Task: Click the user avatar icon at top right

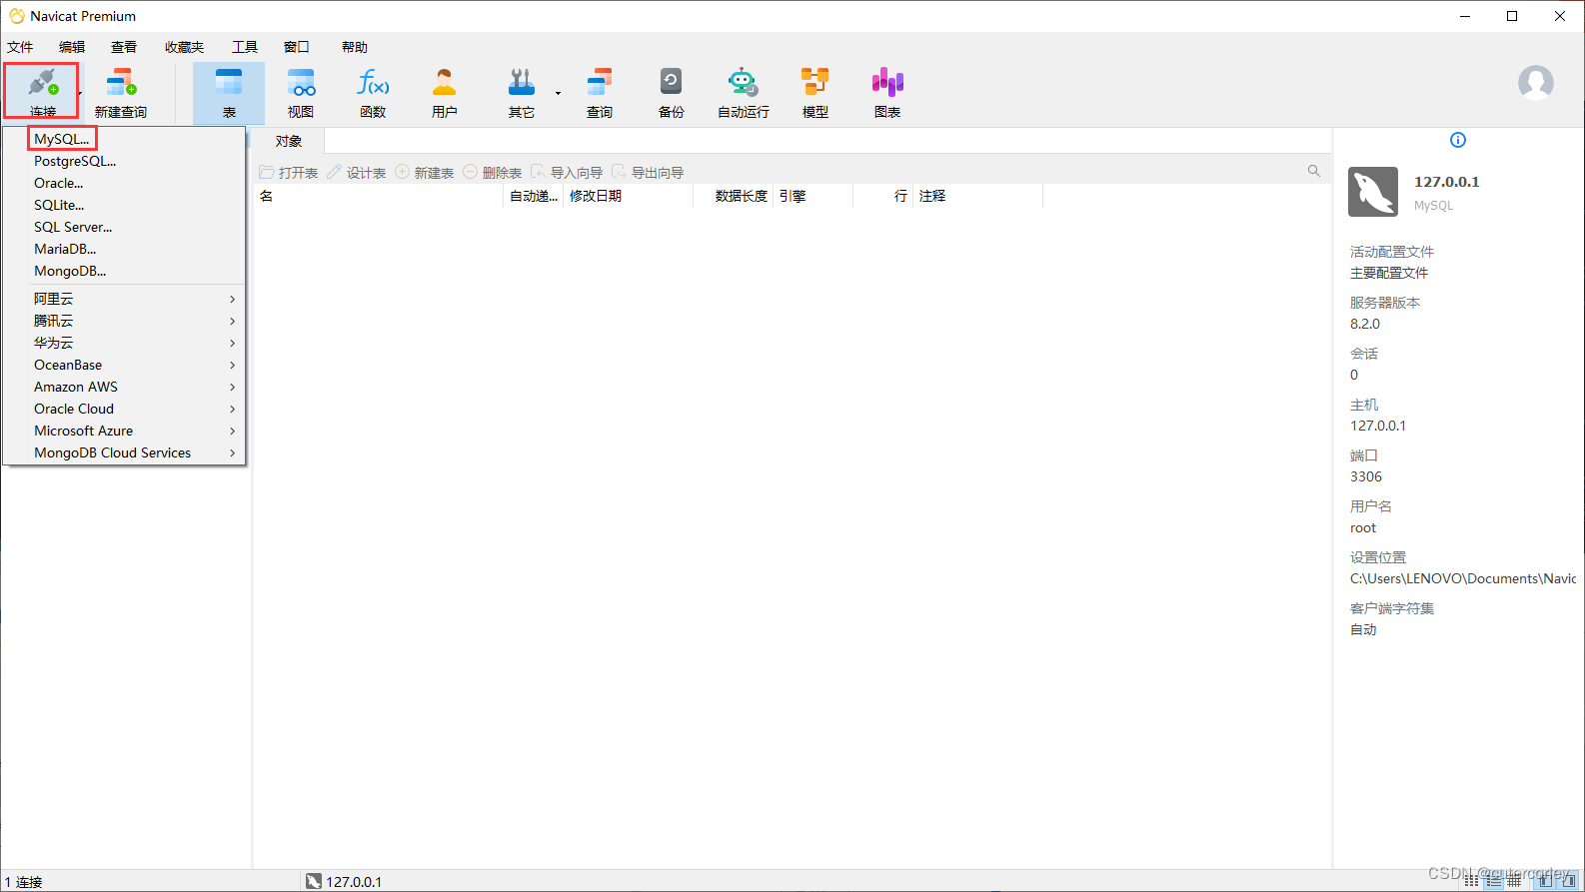Action: [1535, 83]
